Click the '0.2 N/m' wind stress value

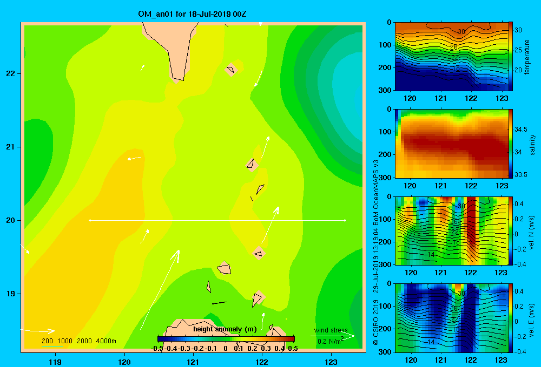click(x=329, y=342)
